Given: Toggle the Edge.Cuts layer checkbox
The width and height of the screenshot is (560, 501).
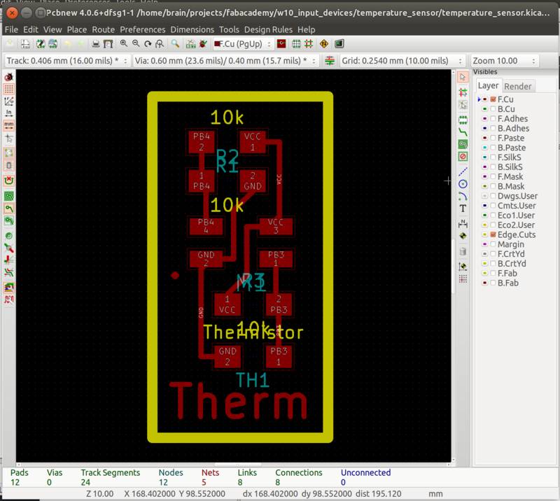Looking at the screenshot, I should pyautogui.click(x=495, y=235).
